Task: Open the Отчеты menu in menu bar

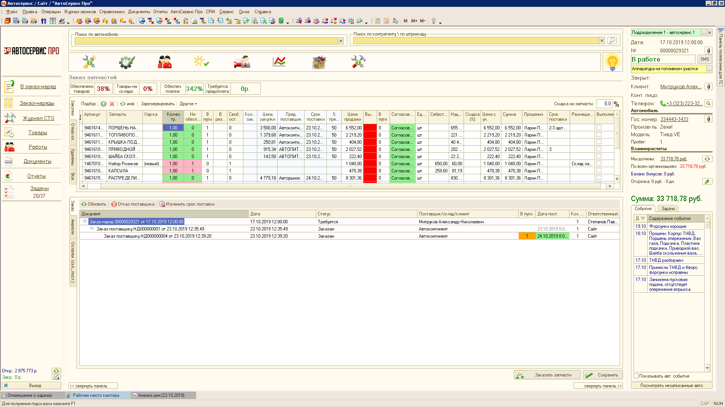Action: (x=160, y=12)
